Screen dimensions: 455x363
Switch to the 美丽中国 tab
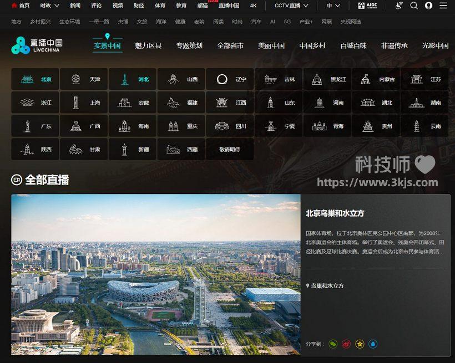pyautogui.click(x=271, y=45)
